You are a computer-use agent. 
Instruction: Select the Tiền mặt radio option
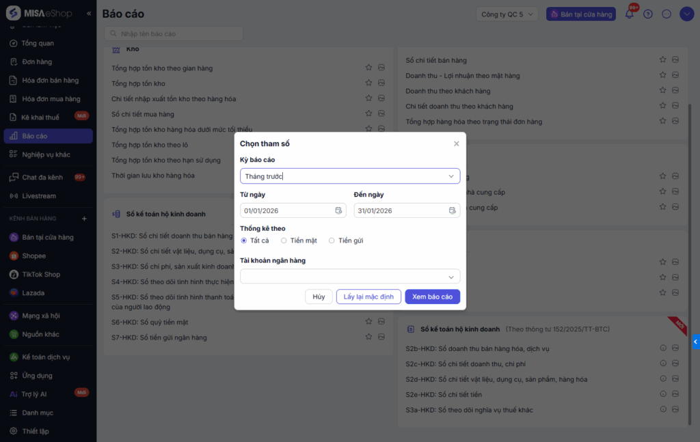click(x=284, y=240)
